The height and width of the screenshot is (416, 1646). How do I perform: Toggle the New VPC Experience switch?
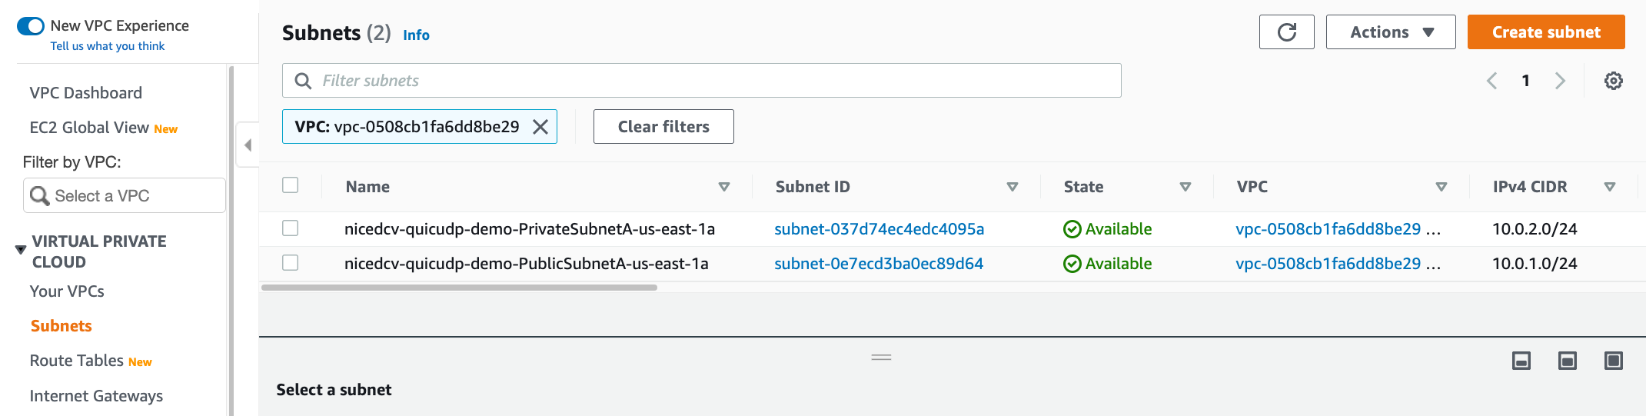click(31, 26)
